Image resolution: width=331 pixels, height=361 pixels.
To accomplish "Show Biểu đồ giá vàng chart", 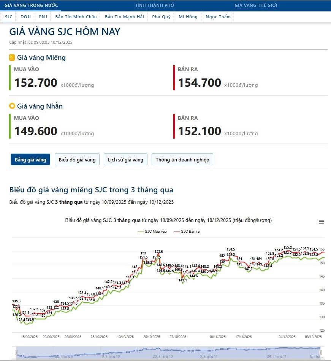I will 77,160.
